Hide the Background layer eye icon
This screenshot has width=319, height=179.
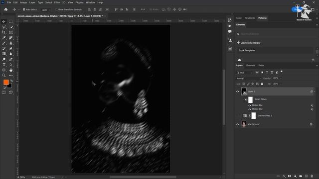pos(237,124)
